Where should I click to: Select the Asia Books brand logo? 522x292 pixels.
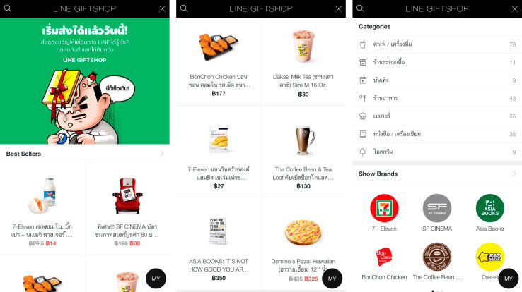coord(489,208)
